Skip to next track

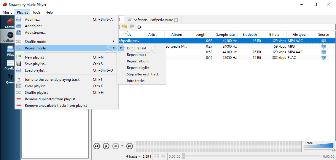[129, 146]
